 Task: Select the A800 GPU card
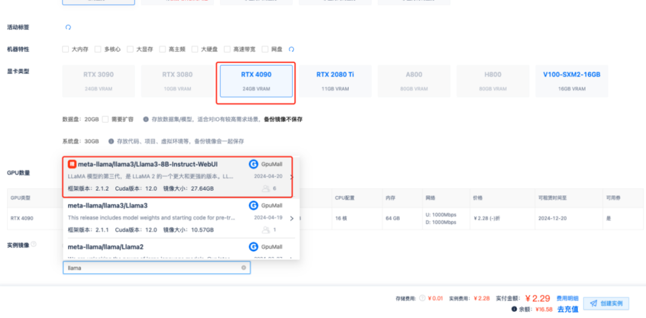(x=414, y=81)
